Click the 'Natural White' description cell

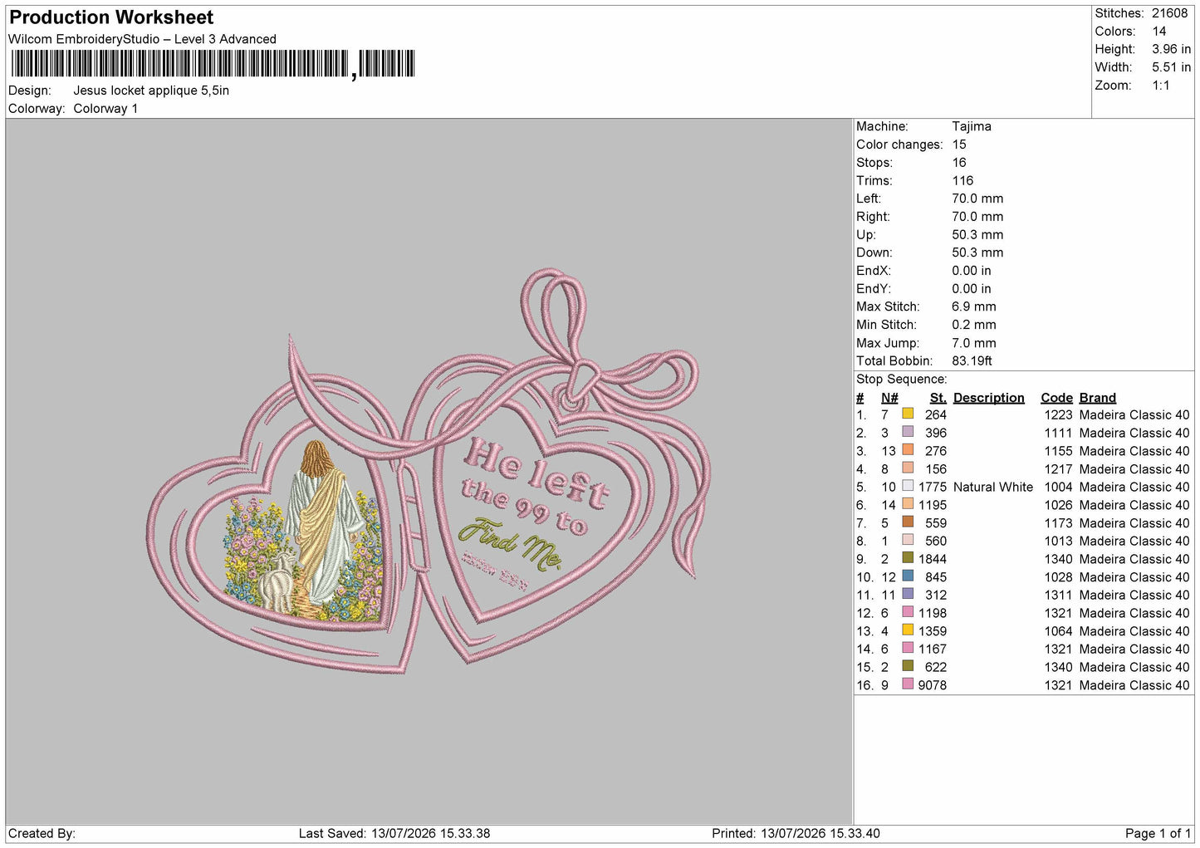(x=993, y=487)
